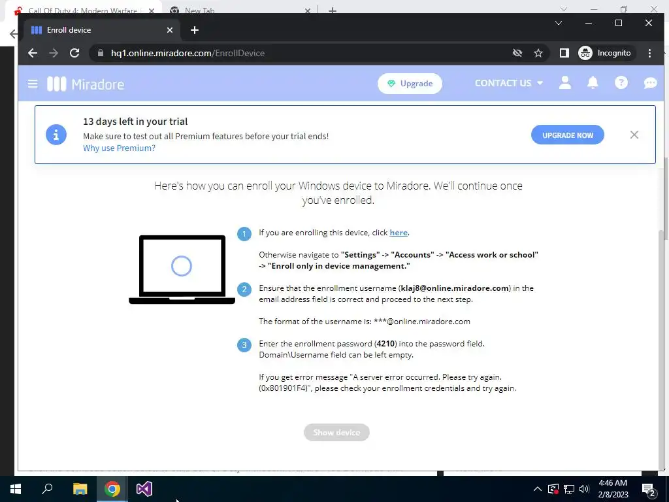Close New Tab in background window
This screenshot has width=669, height=502.
(308, 10)
